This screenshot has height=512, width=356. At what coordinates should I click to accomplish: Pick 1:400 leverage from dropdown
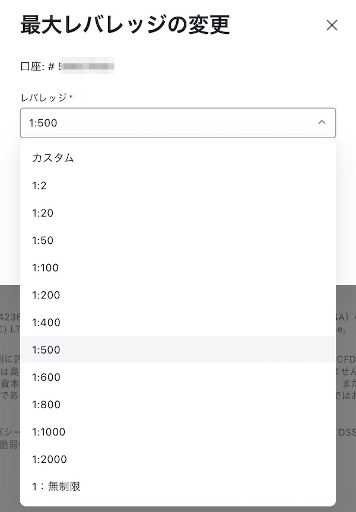click(46, 323)
